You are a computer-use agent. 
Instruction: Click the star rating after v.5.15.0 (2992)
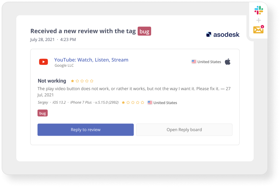(133, 103)
